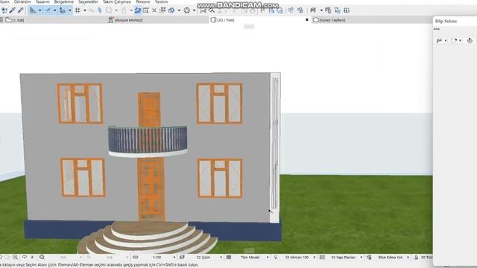Click the intersect elements icon
The width and height of the screenshot is (477, 268).
154,10
